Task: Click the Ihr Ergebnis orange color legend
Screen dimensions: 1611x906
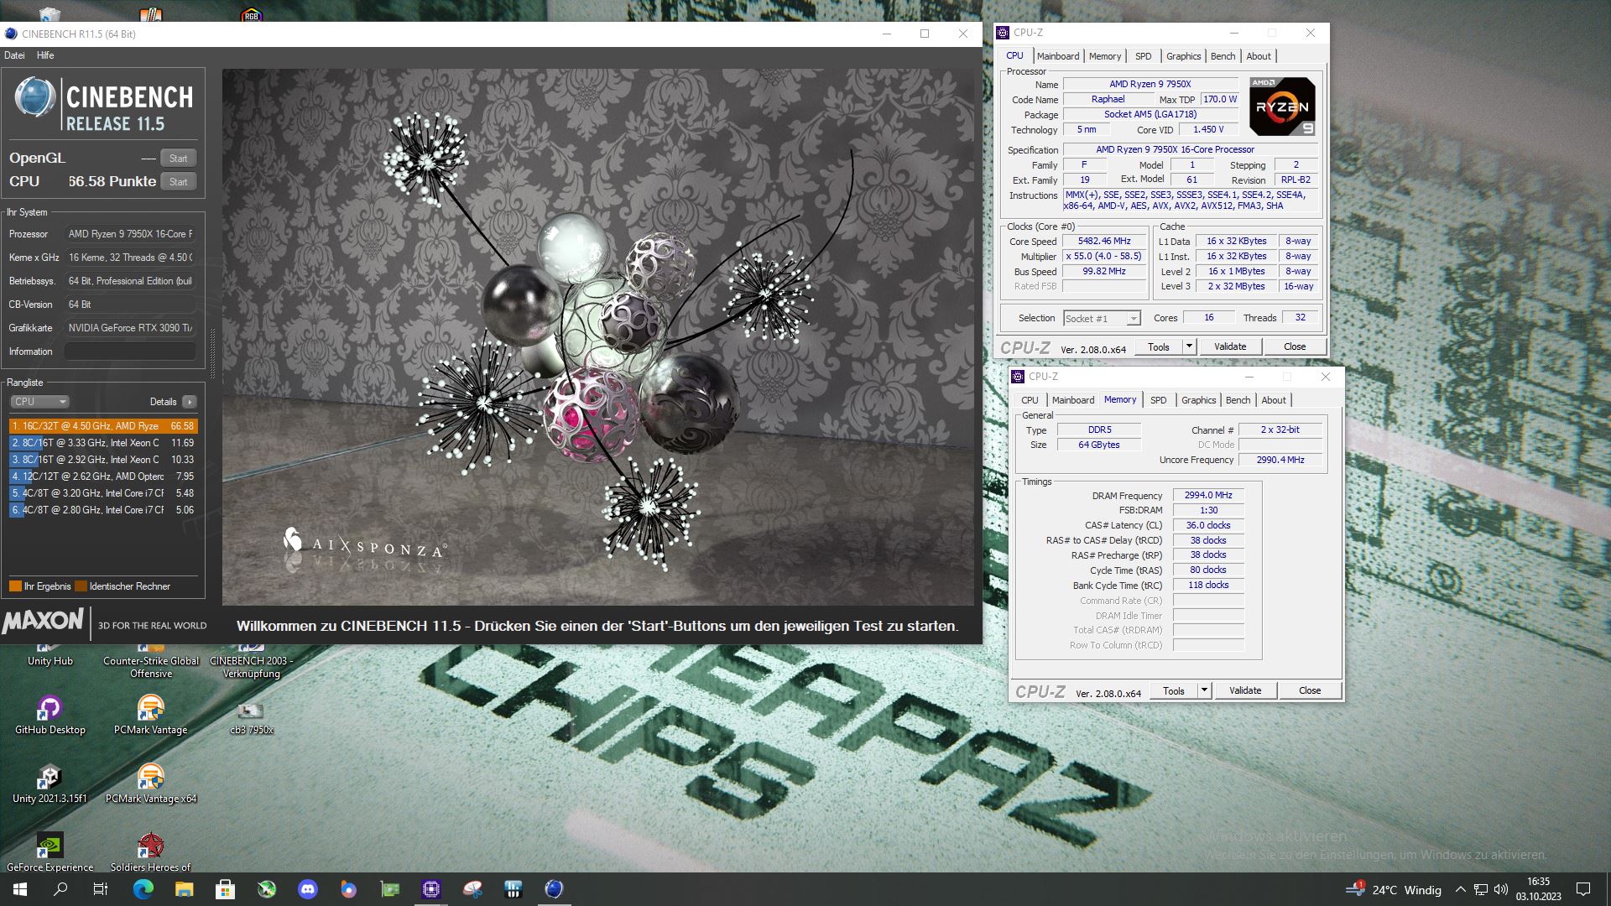Action: coord(15,586)
